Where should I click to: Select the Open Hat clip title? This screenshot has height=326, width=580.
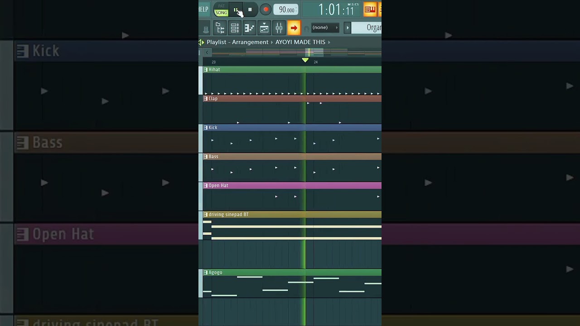pyautogui.click(x=218, y=186)
